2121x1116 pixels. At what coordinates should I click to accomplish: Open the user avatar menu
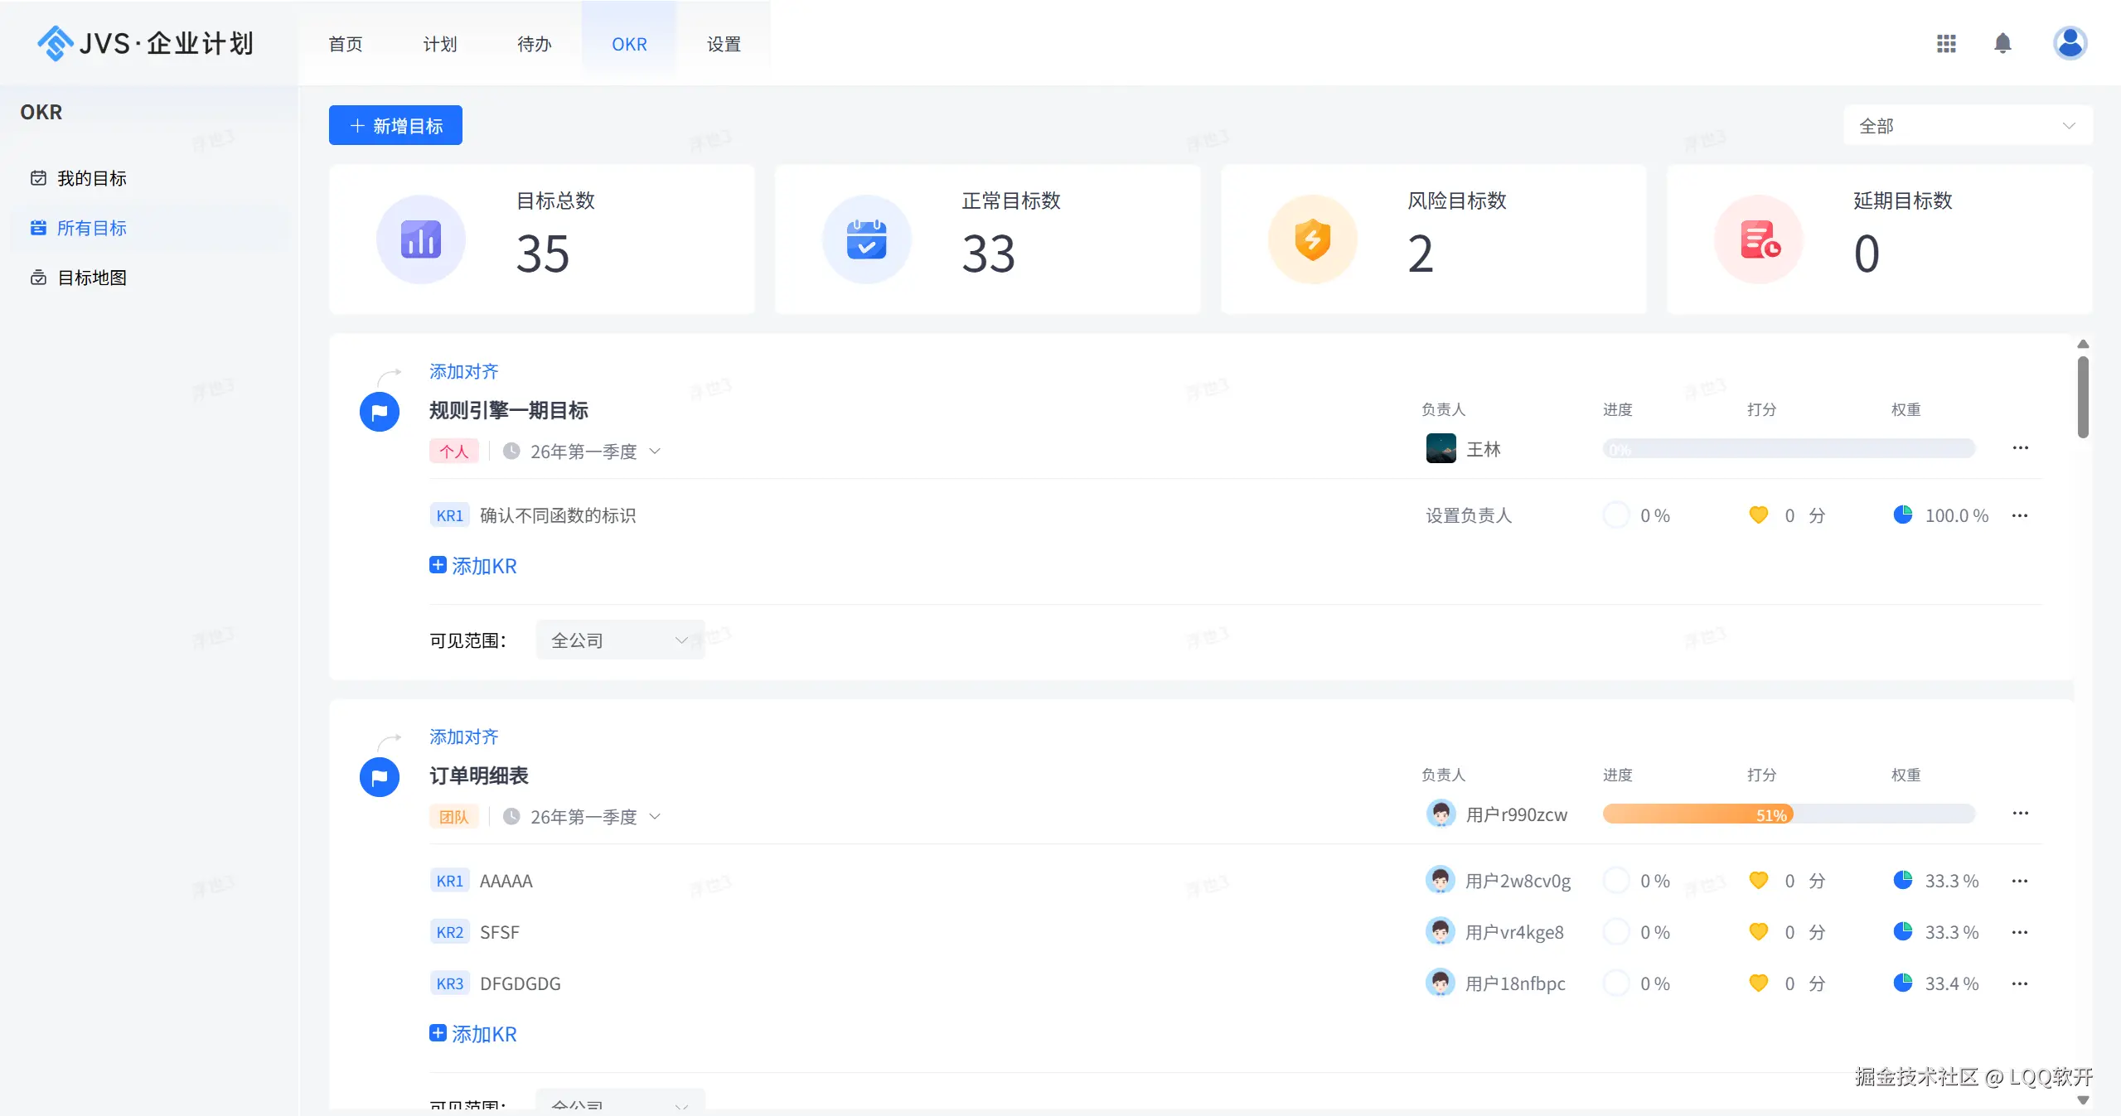click(x=2070, y=44)
